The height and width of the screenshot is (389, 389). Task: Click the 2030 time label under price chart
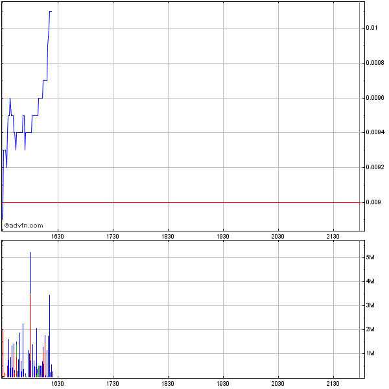[278, 237]
